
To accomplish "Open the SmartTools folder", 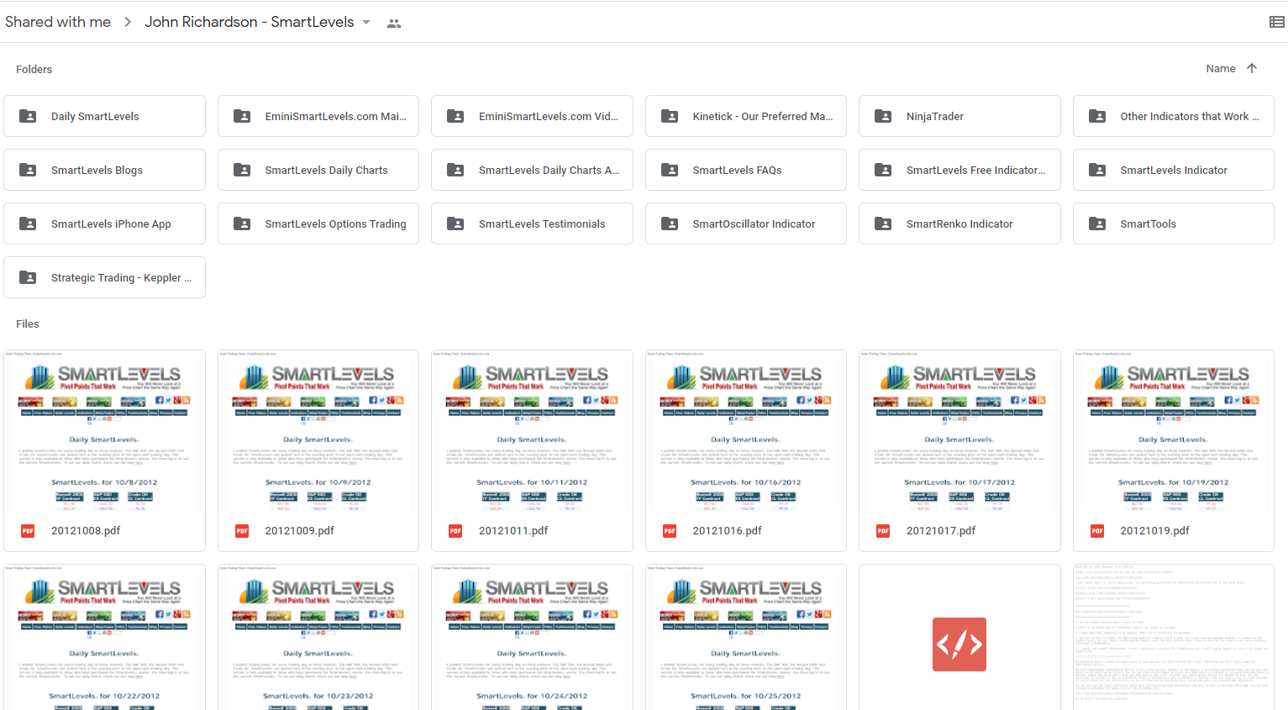I will 1174,224.
